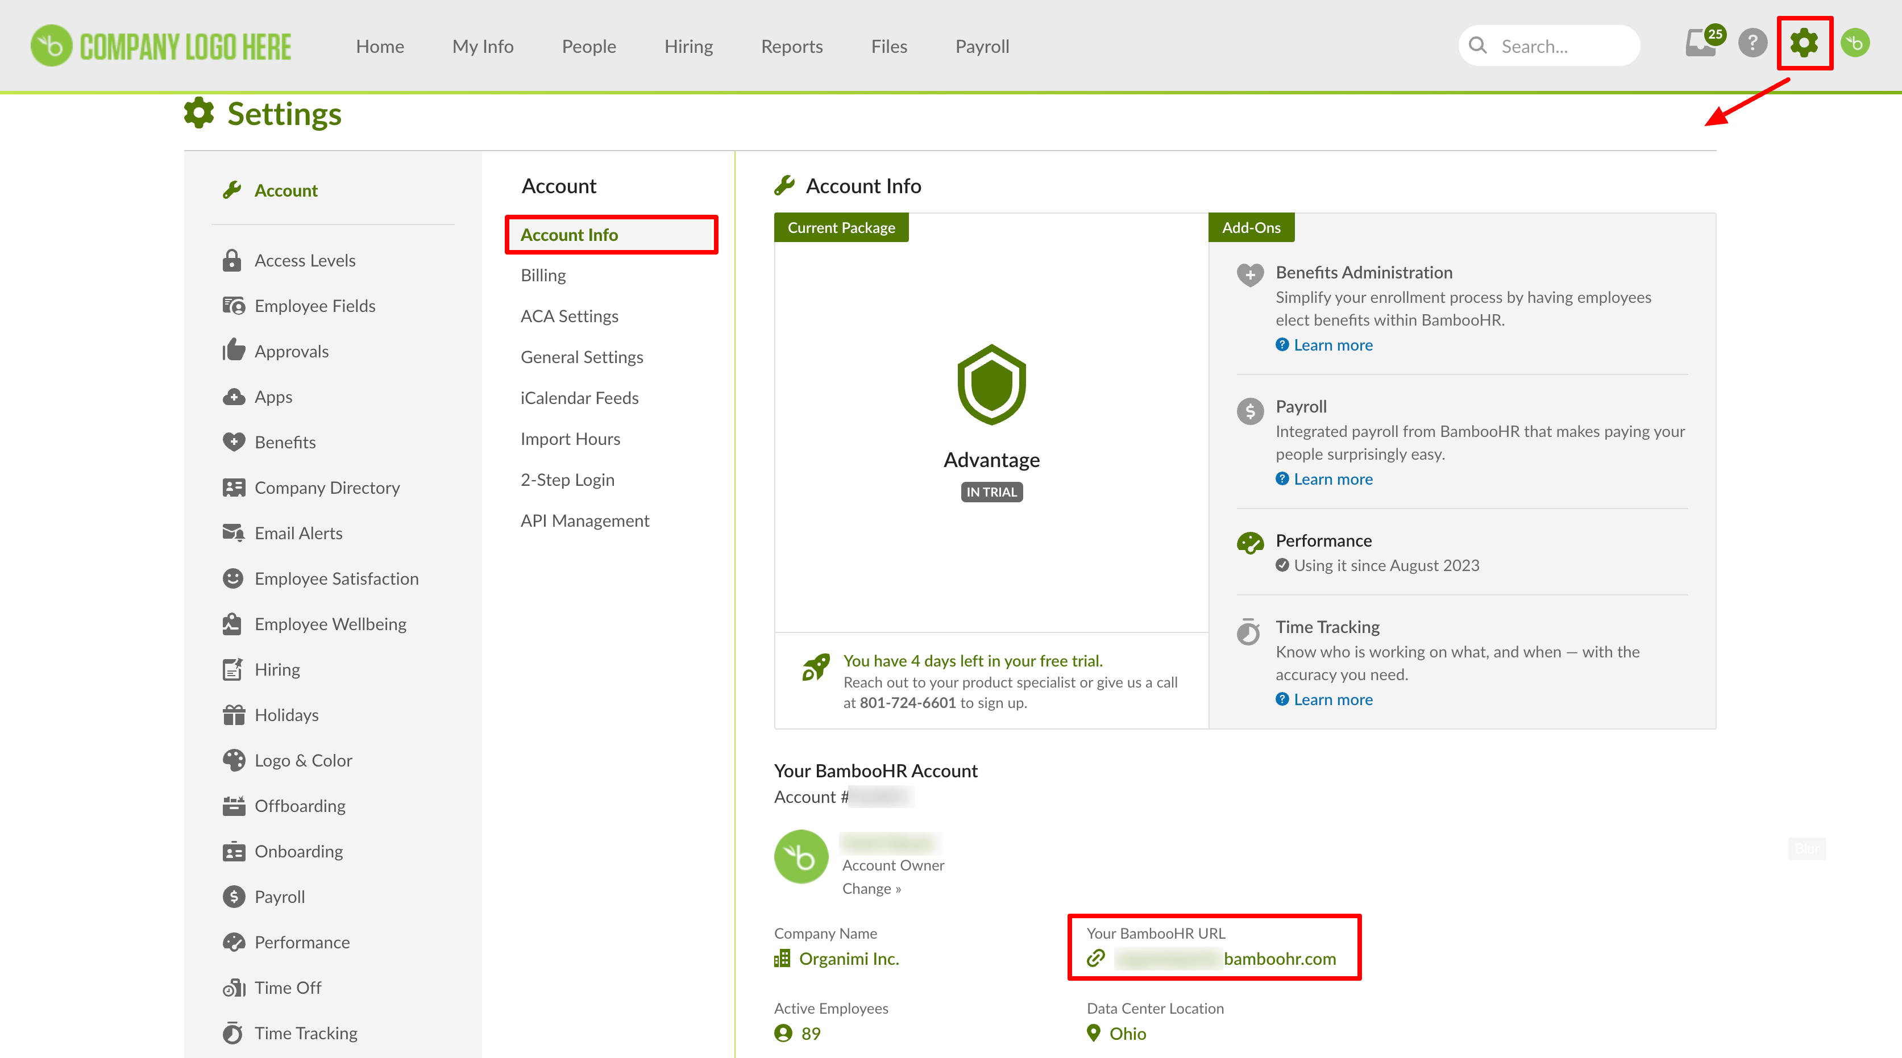Open the Files nav item
This screenshot has height=1058, width=1902.
coord(889,47)
